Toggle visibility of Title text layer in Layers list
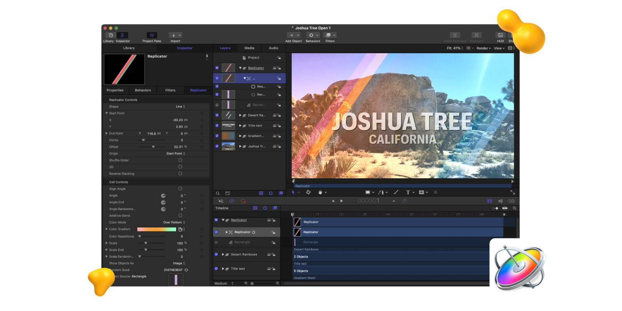 [x=217, y=126]
